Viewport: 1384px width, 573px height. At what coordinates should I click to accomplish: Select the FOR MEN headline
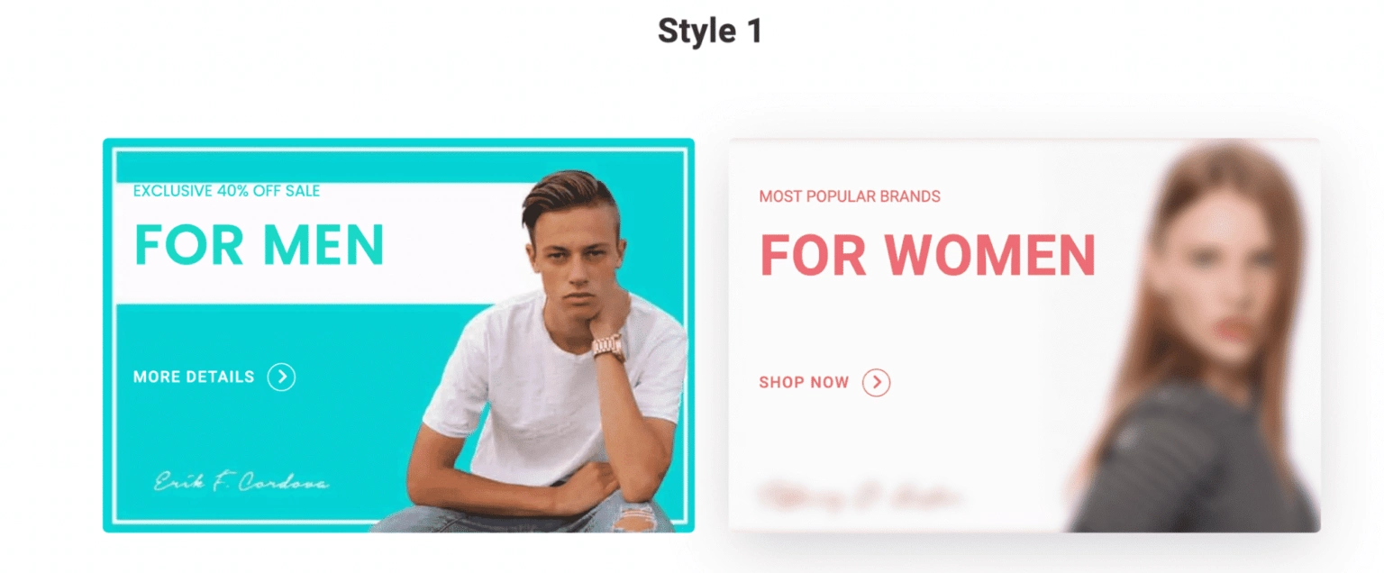(x=259, y=245)
